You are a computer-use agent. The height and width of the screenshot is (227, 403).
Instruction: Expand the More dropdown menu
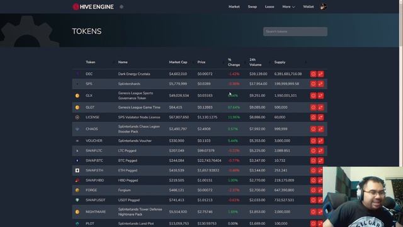(288, 7)
